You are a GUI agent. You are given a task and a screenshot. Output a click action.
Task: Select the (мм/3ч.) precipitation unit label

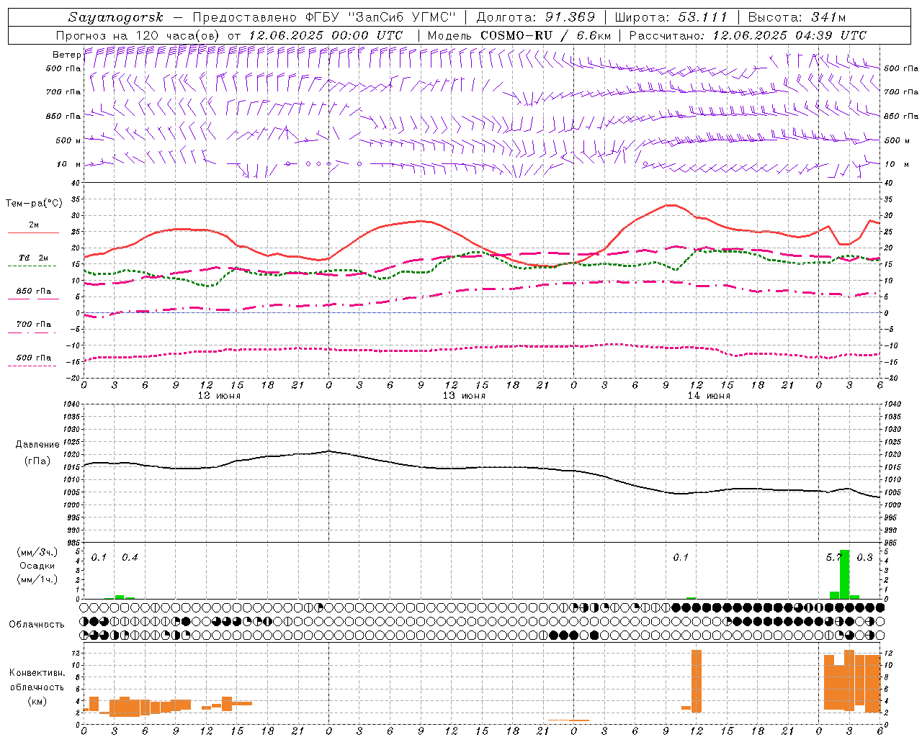tap(37, 552)
